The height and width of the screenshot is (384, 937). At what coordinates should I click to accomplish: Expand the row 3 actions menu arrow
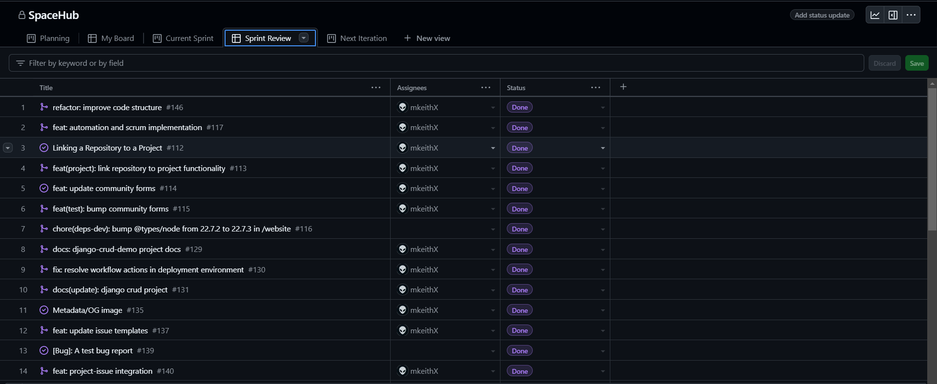8,148
